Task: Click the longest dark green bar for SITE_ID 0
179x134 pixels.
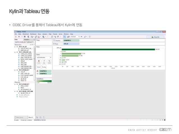Action: [x=108, y=50]
